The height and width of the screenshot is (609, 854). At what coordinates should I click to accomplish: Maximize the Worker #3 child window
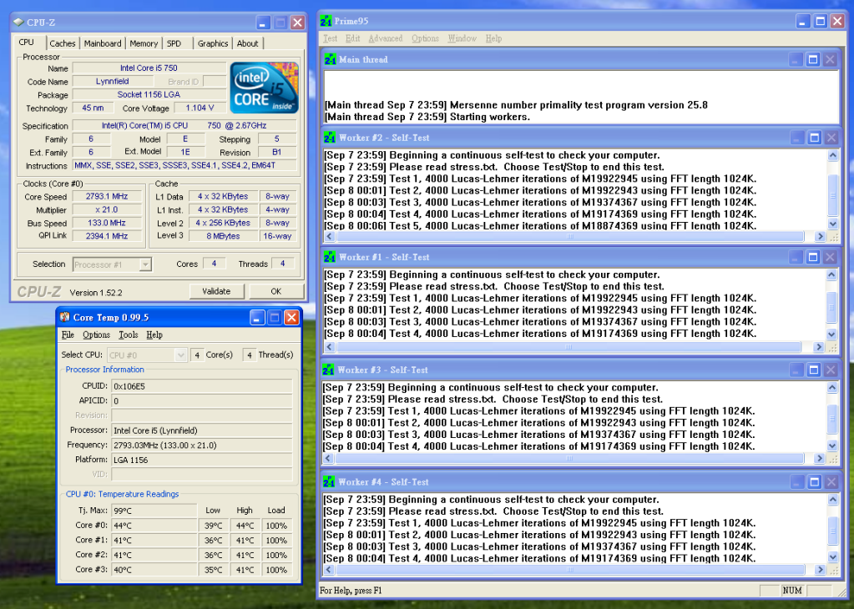tap(814, 370)
